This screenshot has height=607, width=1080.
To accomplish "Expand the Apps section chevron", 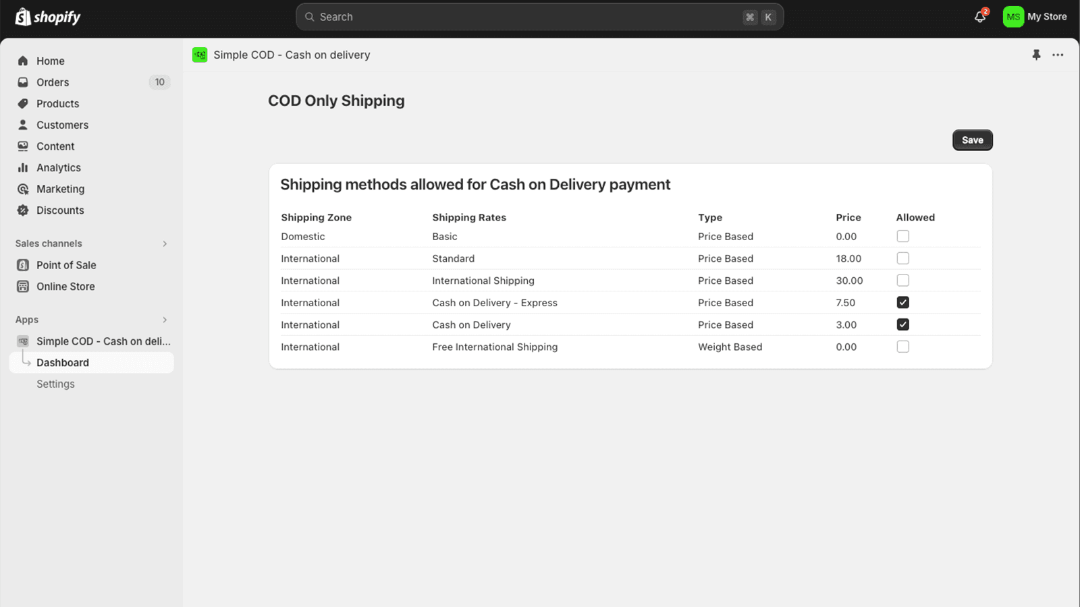I will (x=165, y=320).
